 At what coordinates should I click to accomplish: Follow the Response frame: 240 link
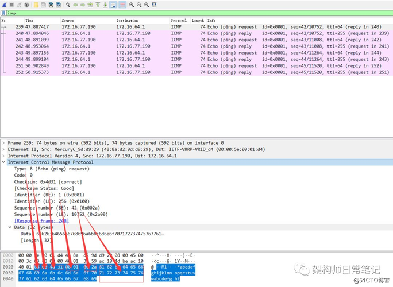tap(41, 221)
